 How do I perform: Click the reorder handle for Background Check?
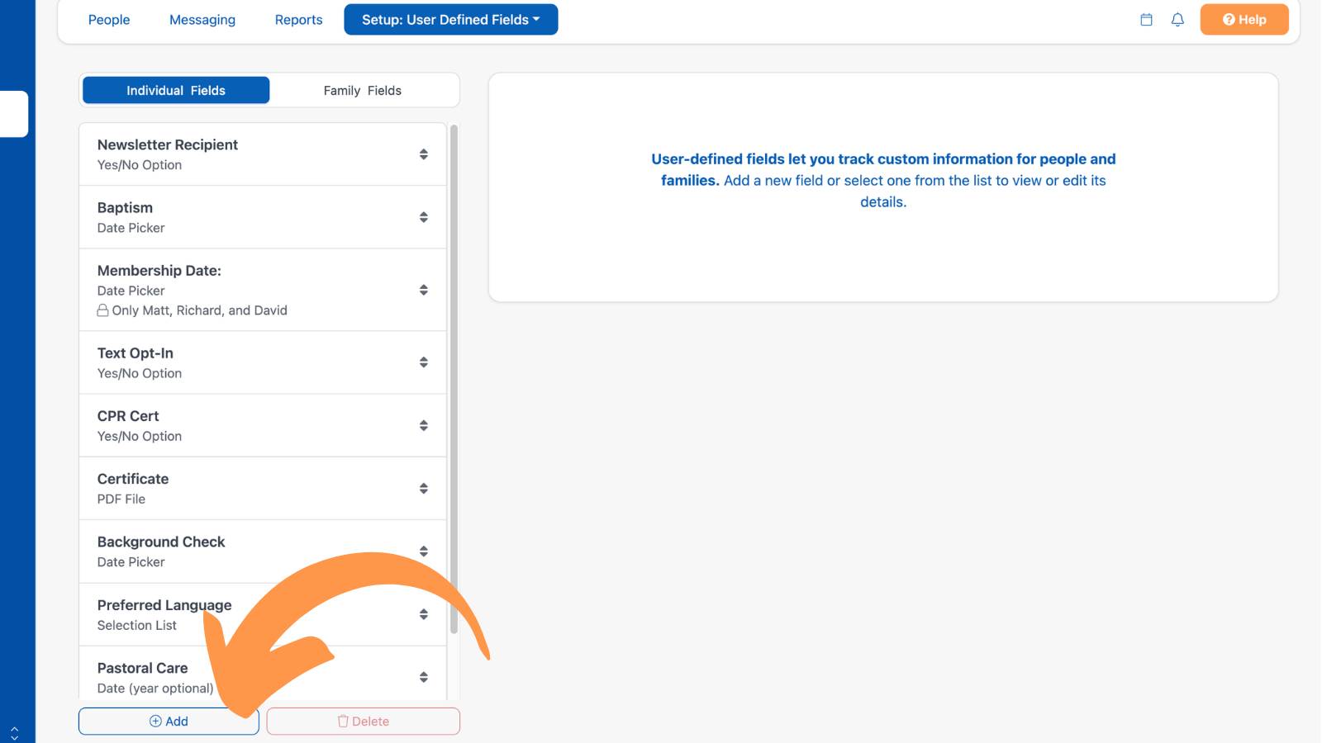coord(424,551)
